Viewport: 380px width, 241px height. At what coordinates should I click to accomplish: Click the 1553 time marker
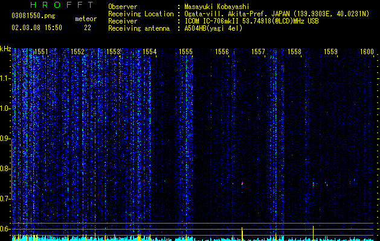click(x=114, y=52)
